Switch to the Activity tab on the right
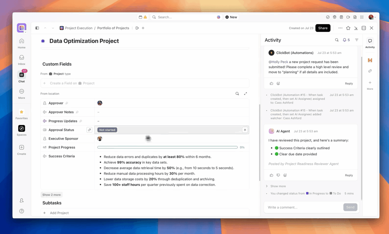Image resolution: width=389 pixels, height=234 pixels. pyautogui.click(x=370, y=43)
